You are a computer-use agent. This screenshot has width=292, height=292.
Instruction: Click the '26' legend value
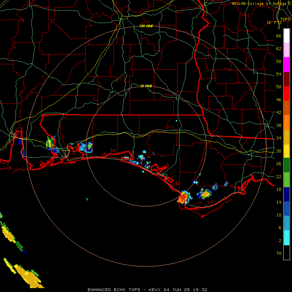click(x=279, y=164)
